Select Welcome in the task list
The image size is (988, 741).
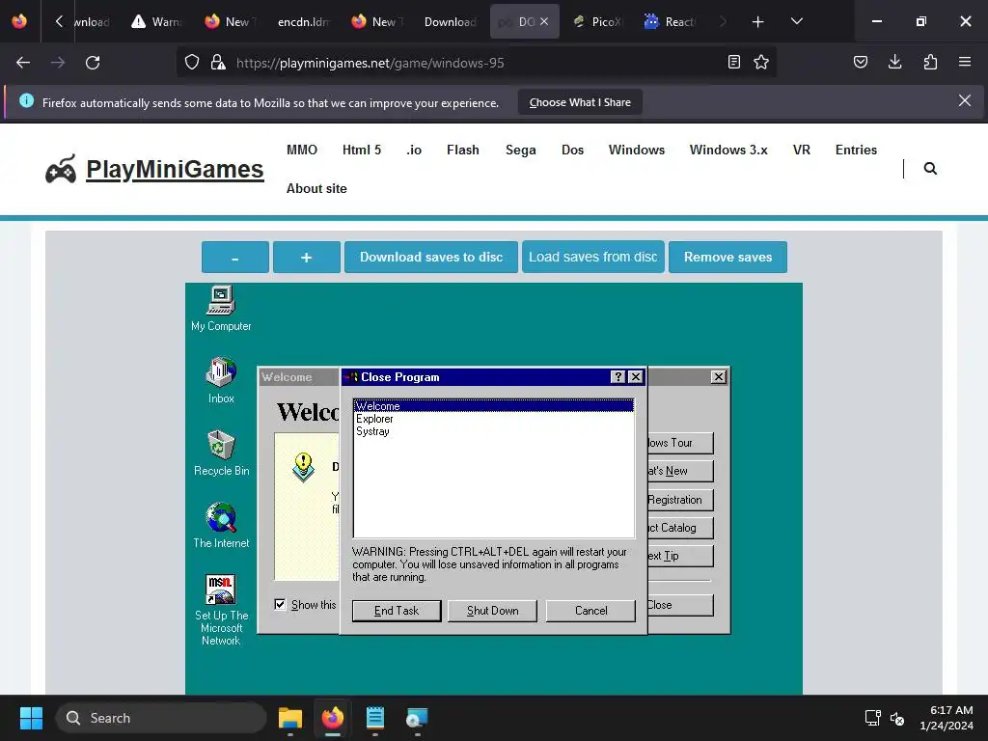[494, 406]
